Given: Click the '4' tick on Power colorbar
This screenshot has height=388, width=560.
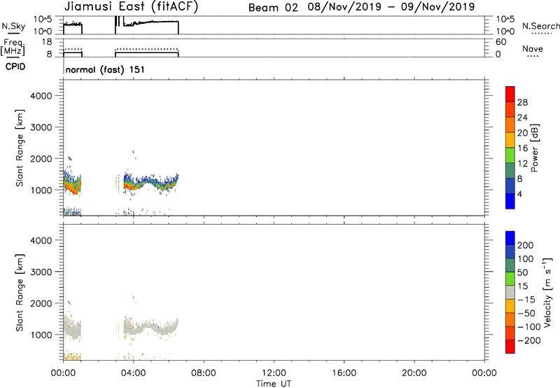Looking at the screenshot, I should [519, 194].
